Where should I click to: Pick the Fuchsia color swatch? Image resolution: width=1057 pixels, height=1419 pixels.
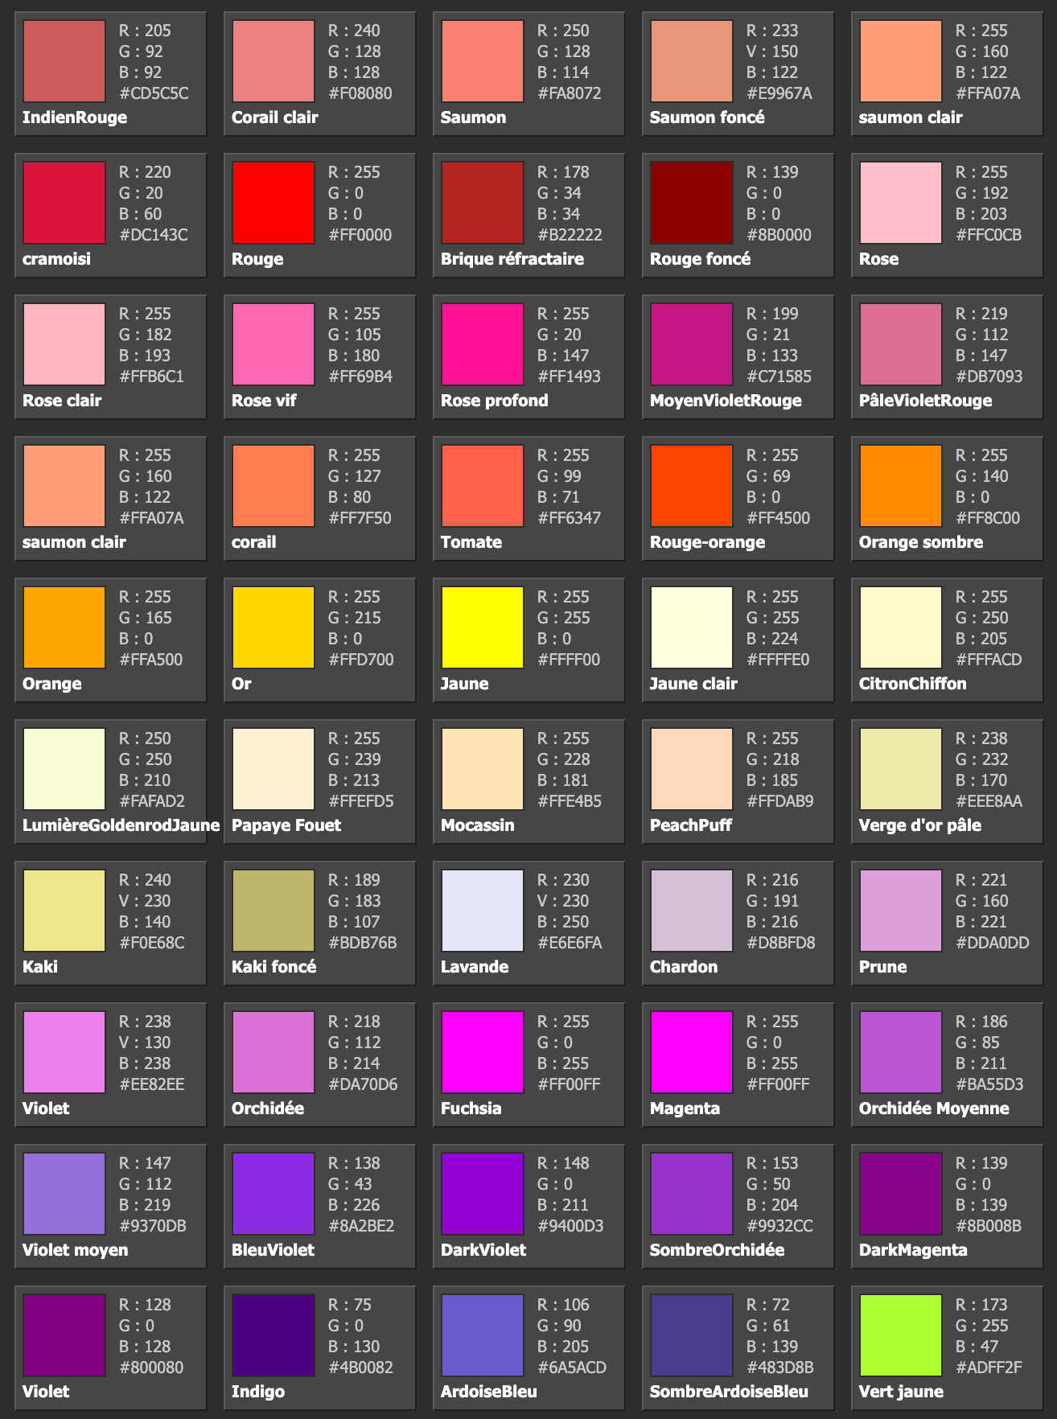(483, 1052)
